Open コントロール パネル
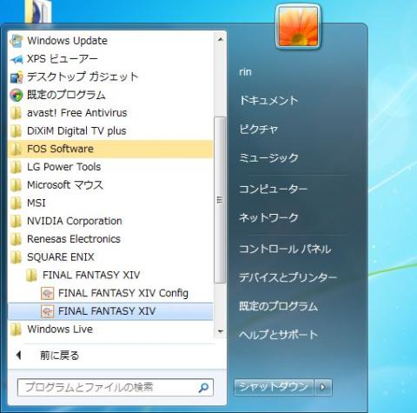 click(285, 250)
